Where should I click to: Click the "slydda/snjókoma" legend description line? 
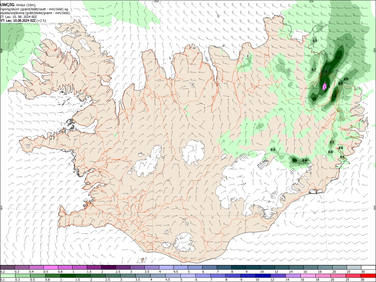click(35, 13)
